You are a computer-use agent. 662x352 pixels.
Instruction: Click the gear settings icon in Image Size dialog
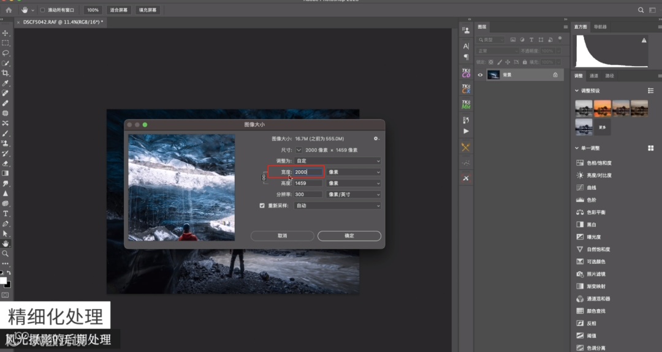click(x=376, y=139)
